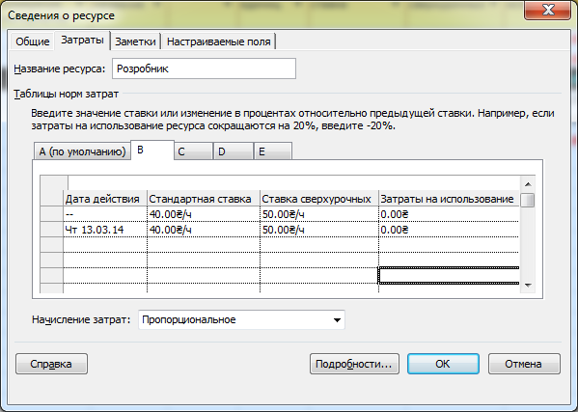Switch to cost rate table D
This screenshot has height=412, width=578.
(x=234, y=151)
